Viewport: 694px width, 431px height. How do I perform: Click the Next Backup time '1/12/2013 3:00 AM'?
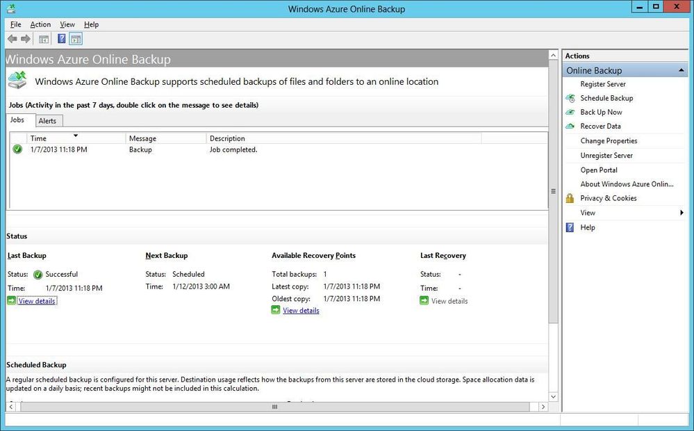(201, 286)
